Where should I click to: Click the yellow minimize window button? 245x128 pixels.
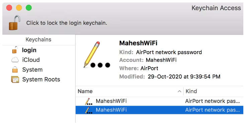point(19,8)
